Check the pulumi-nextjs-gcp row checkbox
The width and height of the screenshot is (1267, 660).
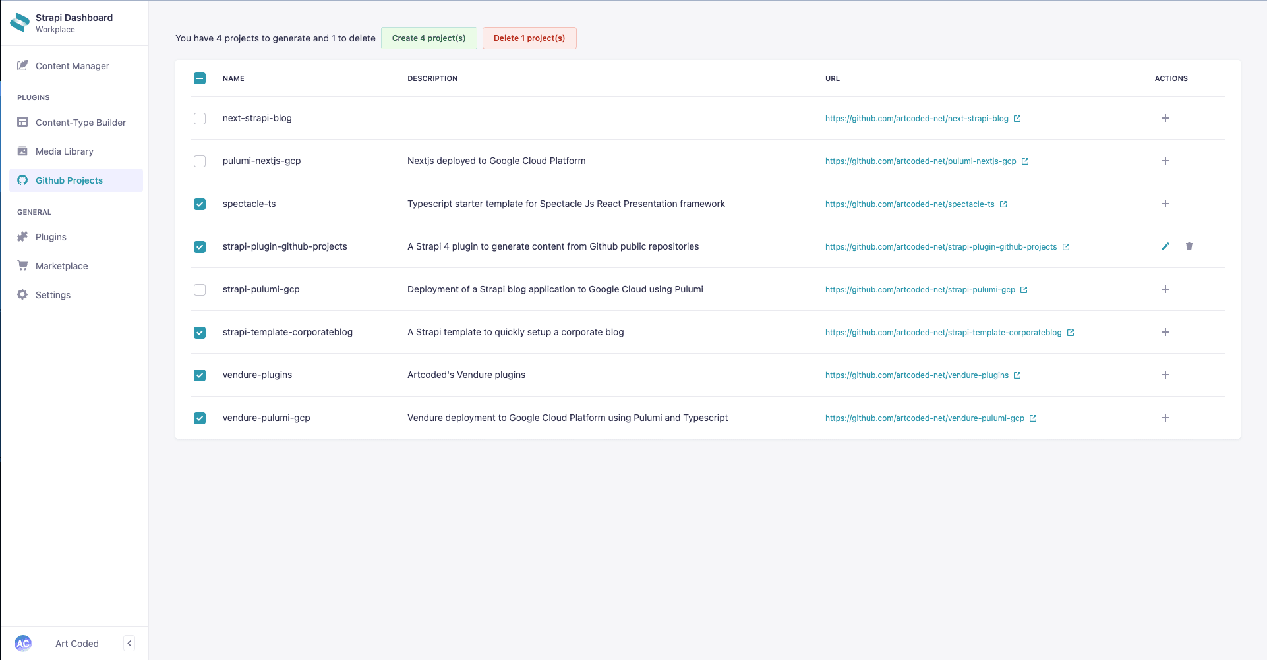click(x=200, y=161)
